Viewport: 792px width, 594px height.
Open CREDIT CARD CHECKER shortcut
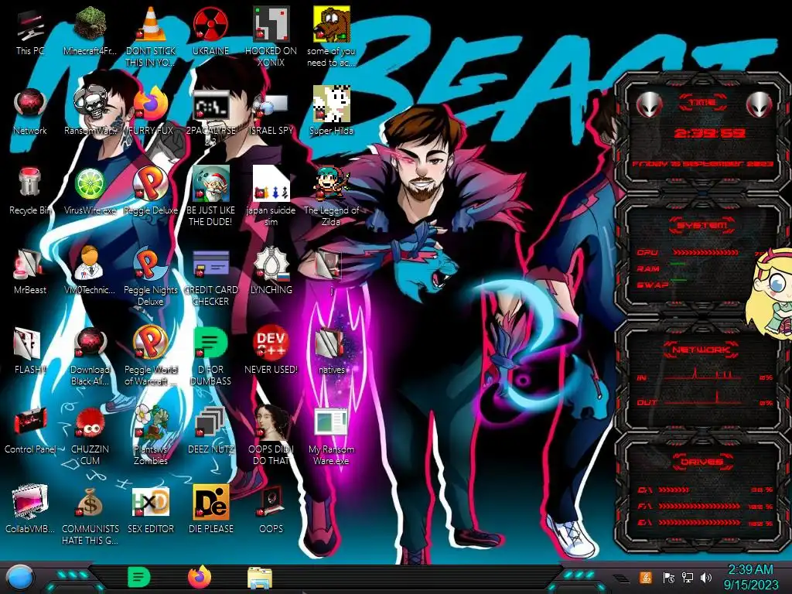coord(210,265)
